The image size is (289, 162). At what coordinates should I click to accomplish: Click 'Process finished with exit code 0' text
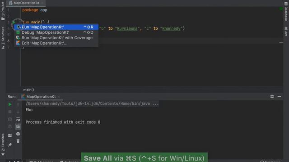(x=63, y=122)
